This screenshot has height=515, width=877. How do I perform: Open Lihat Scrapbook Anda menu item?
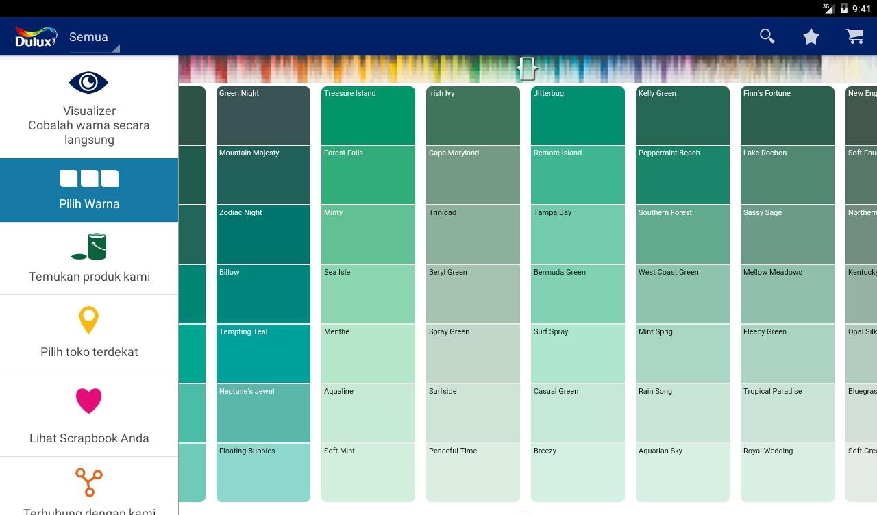point(89,414)
